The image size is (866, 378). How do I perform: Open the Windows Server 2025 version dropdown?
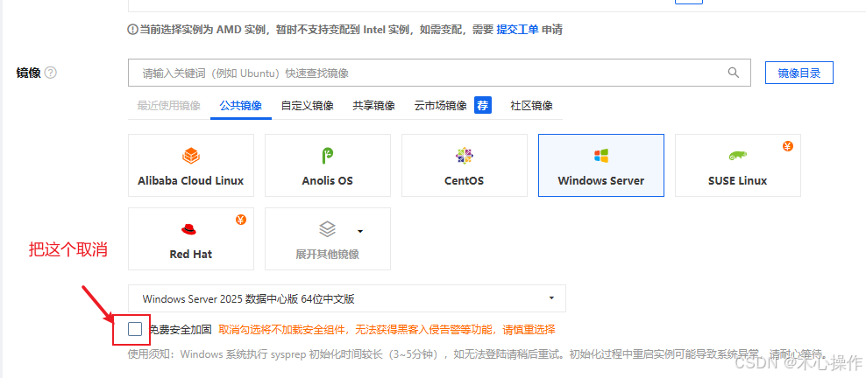347,298
